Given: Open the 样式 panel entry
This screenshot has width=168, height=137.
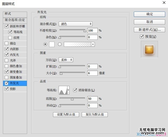Looking at the screenshot, I should [15, 14].
